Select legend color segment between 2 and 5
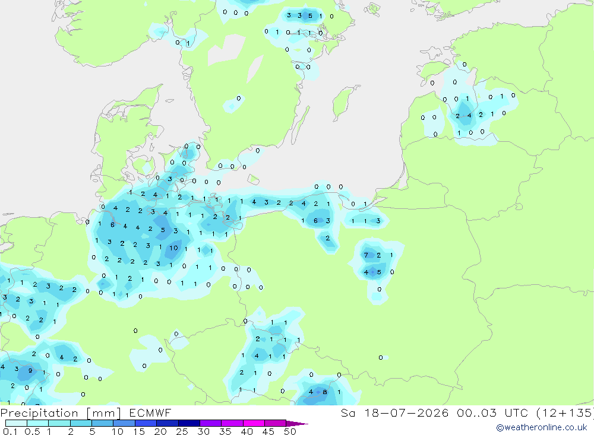The image size is (594, 435). click(81, 423)
